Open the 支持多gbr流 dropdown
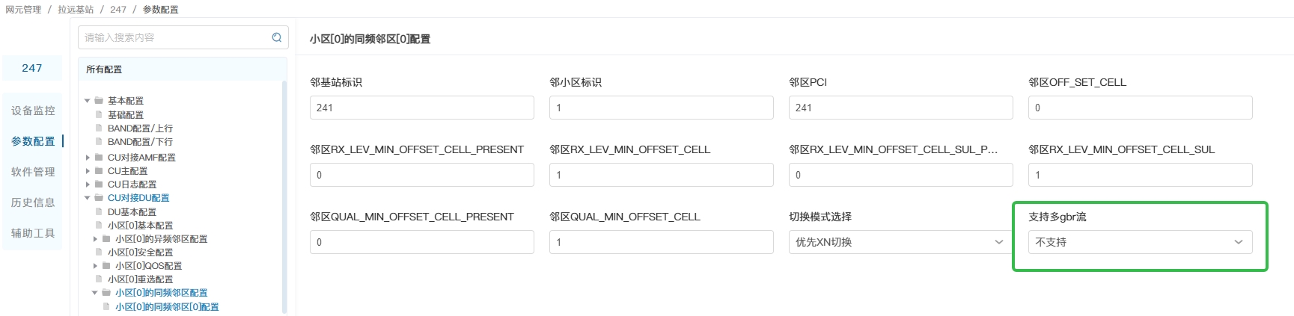Screen dimensions: 1294x316 click(1140, 242)
